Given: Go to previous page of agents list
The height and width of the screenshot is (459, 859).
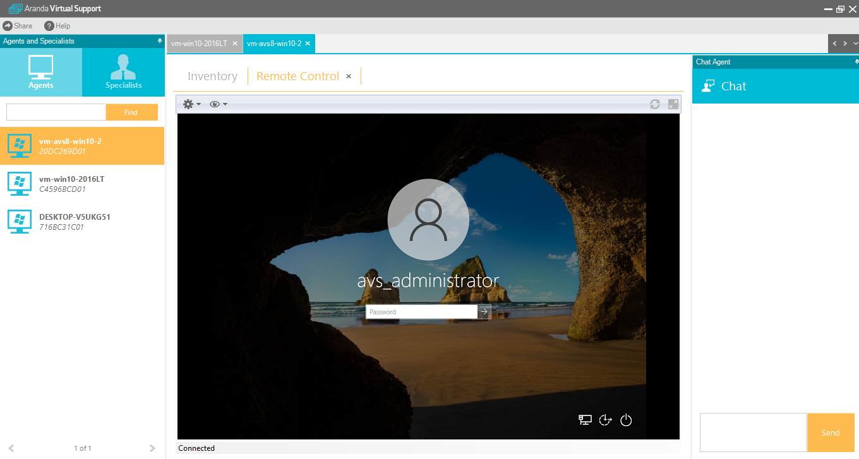Looking at the screenshot, I should 11,448.
